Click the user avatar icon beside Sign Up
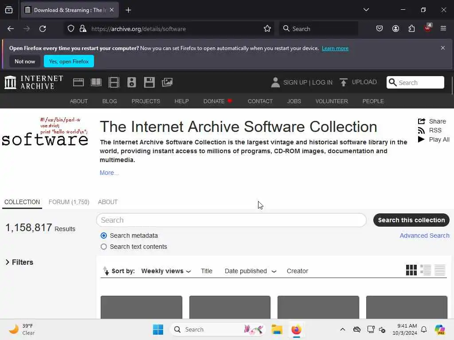 click(275, 82)
